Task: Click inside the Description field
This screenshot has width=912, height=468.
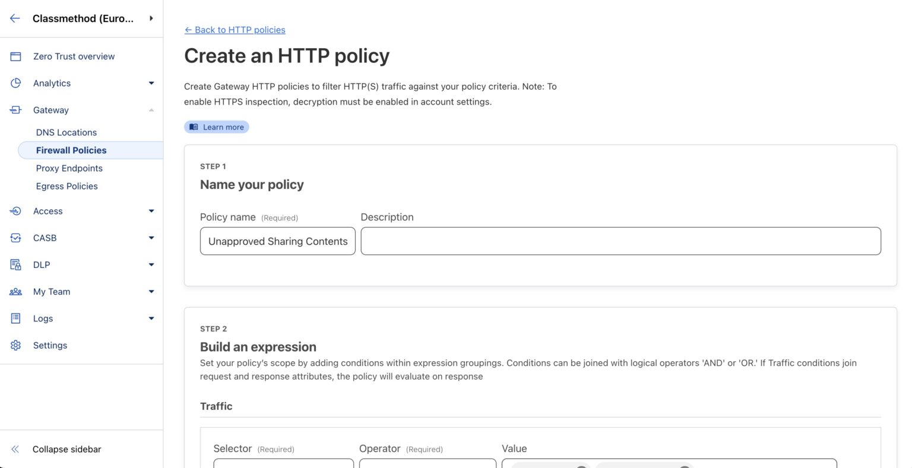Action: pyautogui.click(x=620, y=241)
